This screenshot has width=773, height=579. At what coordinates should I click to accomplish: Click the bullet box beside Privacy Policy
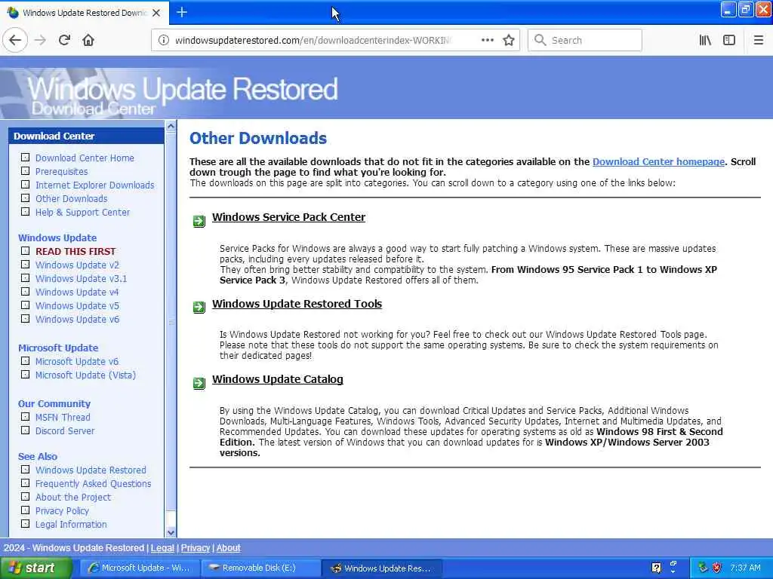point(25,510)
